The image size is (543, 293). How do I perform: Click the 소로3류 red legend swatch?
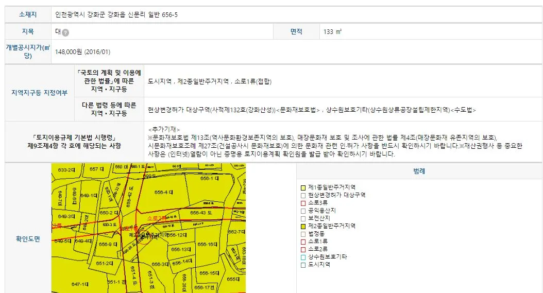click(303, 203)
